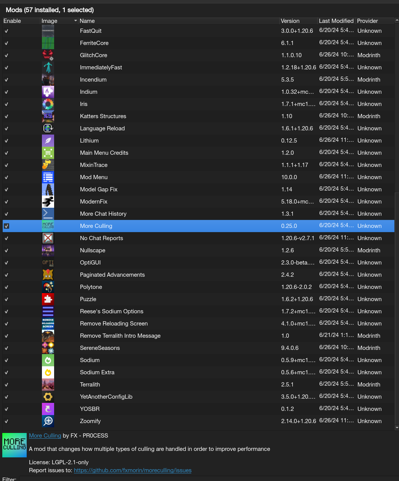Click the Main Menu Credits icon
399x481 pixels.
[x=48, y=153]
